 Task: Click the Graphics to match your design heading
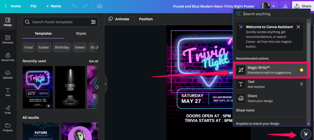(258, 123)
